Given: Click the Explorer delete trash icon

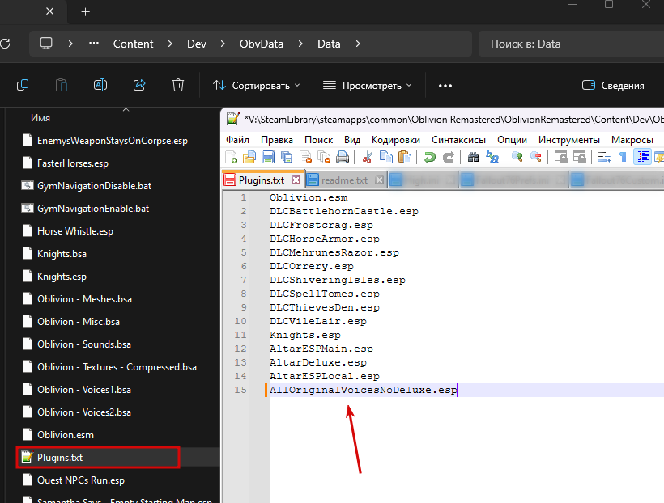Looking at the screenshot, I should pos(178,86).
